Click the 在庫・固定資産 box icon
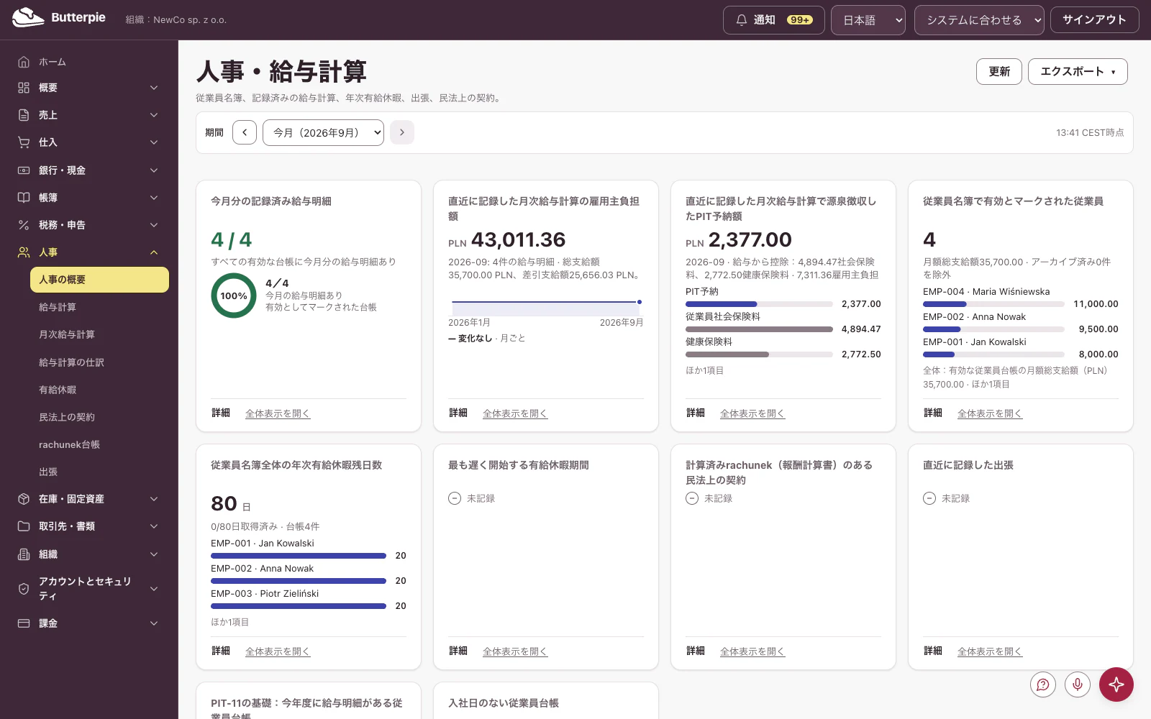The height and width of the screenshot is (719, 1151). [24, 499]
